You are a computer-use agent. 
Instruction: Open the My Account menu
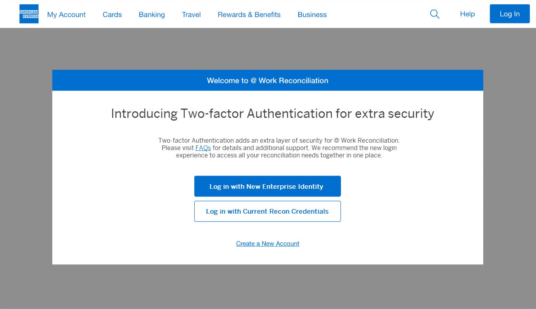coord(66,15)
